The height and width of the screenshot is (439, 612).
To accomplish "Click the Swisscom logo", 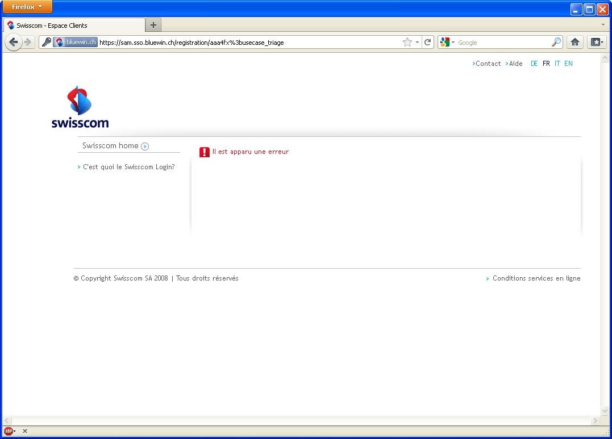I will 80,106.
